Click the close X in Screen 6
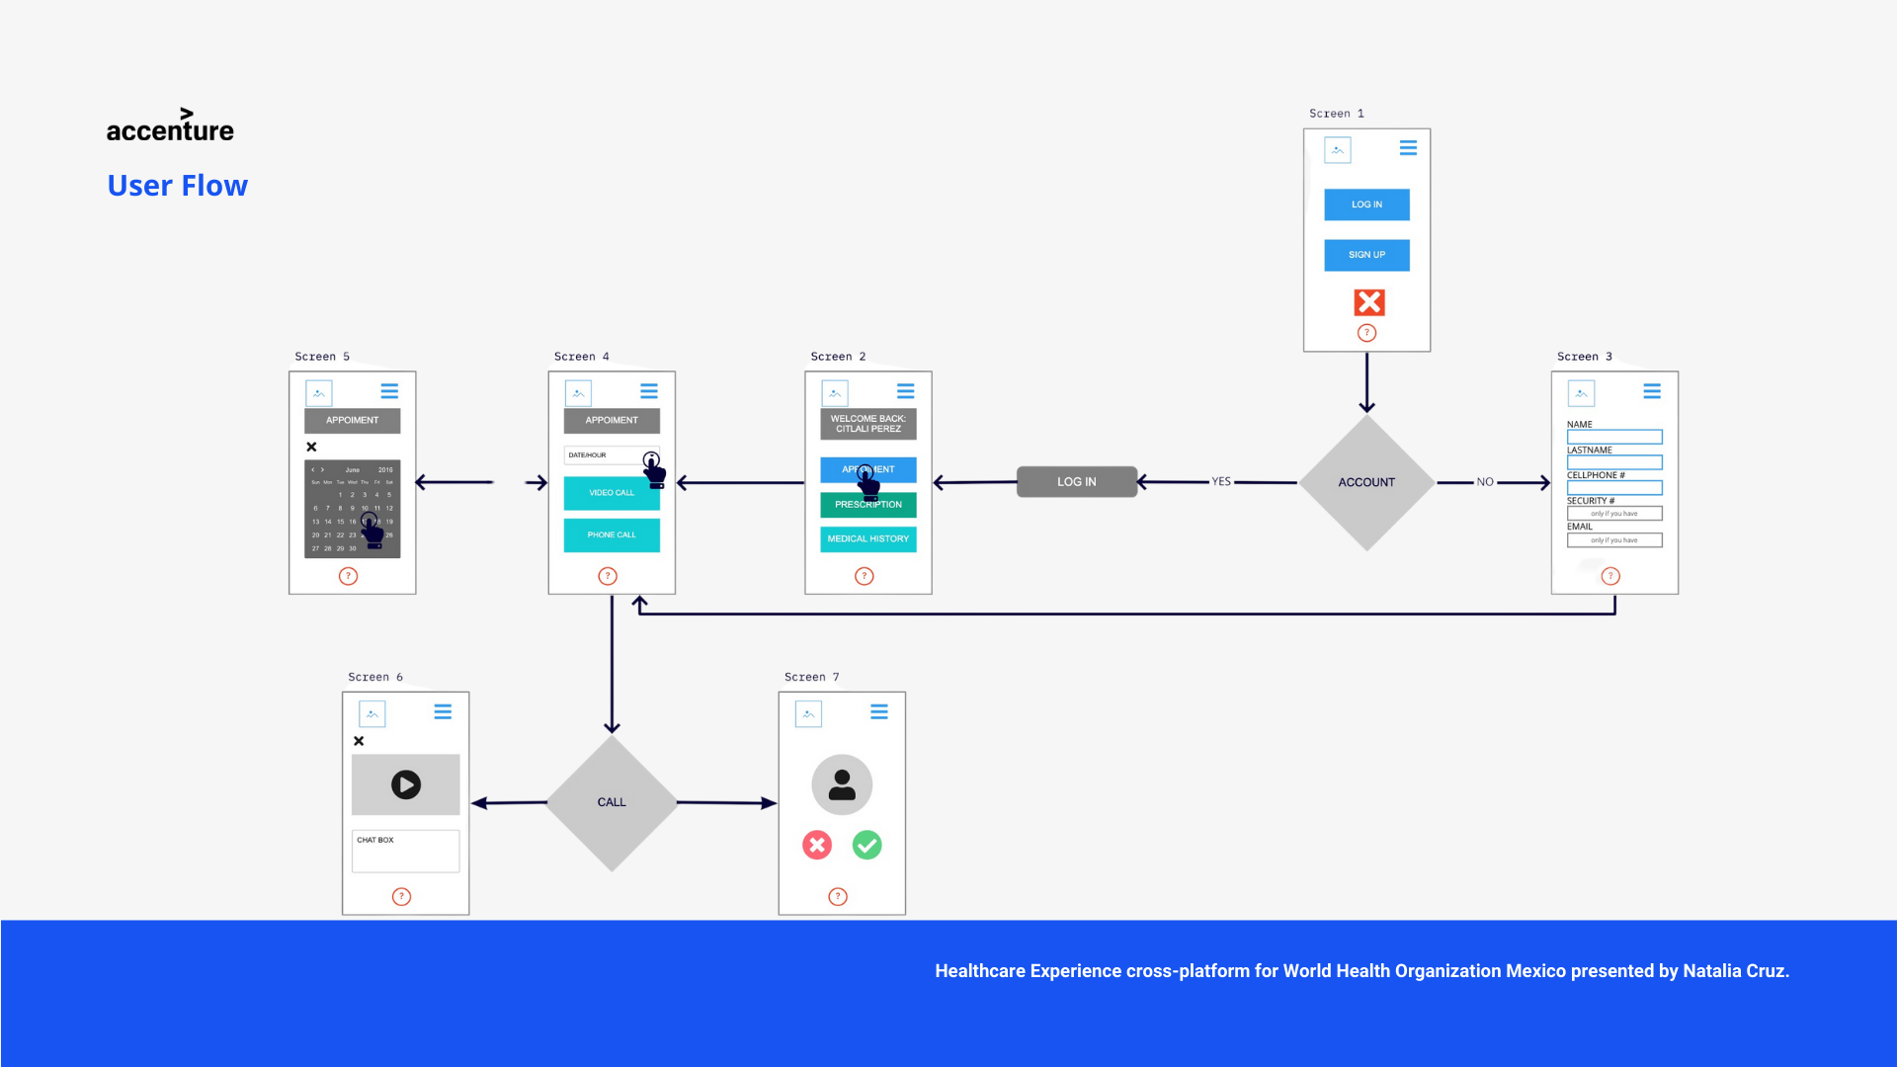 359,741
